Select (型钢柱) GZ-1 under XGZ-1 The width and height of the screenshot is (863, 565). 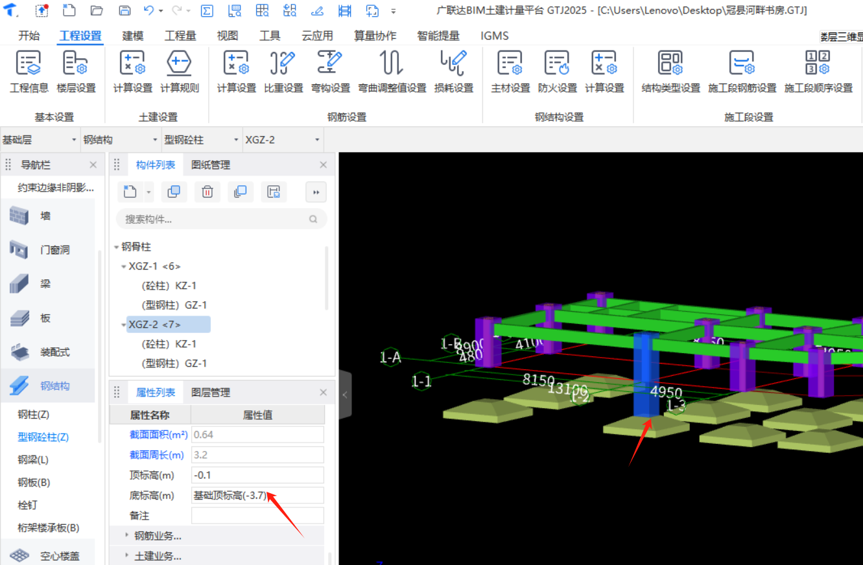[174, 305]
